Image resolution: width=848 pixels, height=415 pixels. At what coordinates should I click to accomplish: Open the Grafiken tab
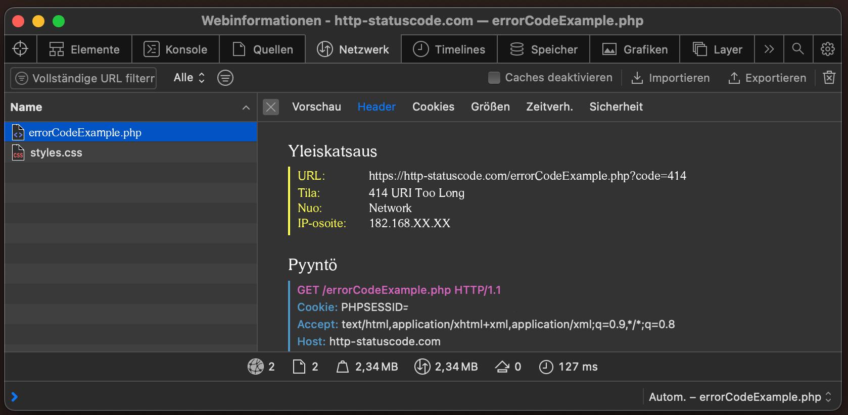coord(635,49)
